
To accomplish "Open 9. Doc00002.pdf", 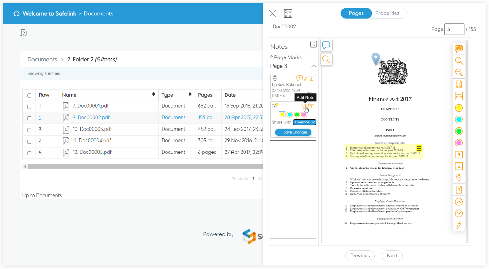I will pyautogui.click(x=91, y=117).
